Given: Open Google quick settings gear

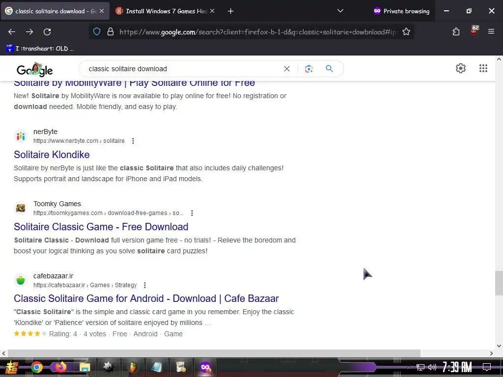Looking at the screenshot, I should tap(461, 68).
